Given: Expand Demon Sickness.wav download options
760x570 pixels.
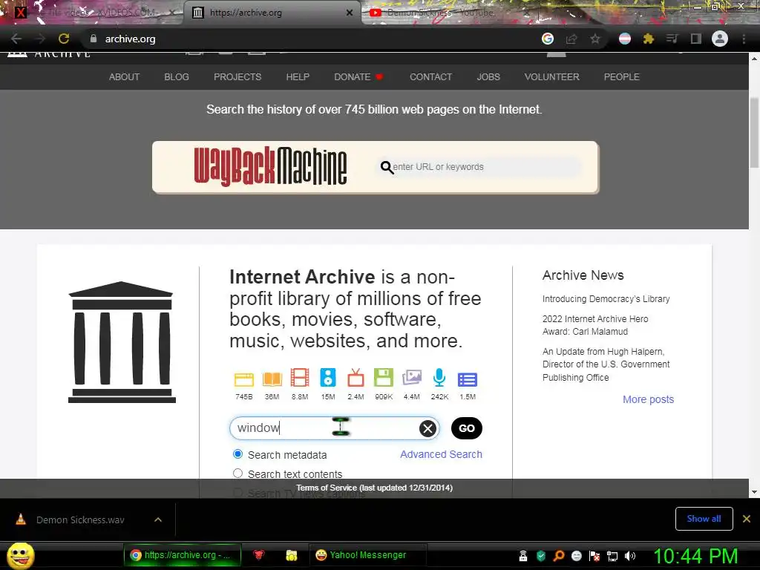Looking at the screenshot, I should pos(158,520).
